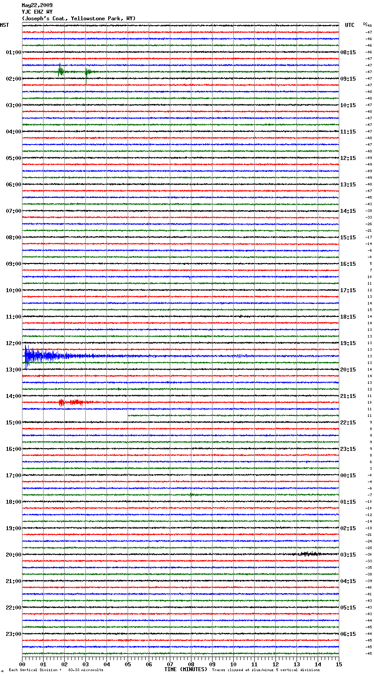Select the YJC EHZ WY station code

click(37, 12)
